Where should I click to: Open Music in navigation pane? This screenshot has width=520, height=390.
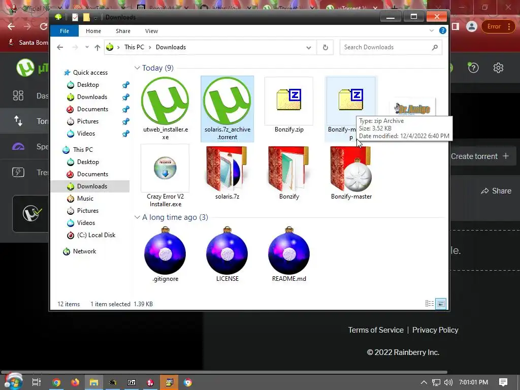[x=85, y=199]
